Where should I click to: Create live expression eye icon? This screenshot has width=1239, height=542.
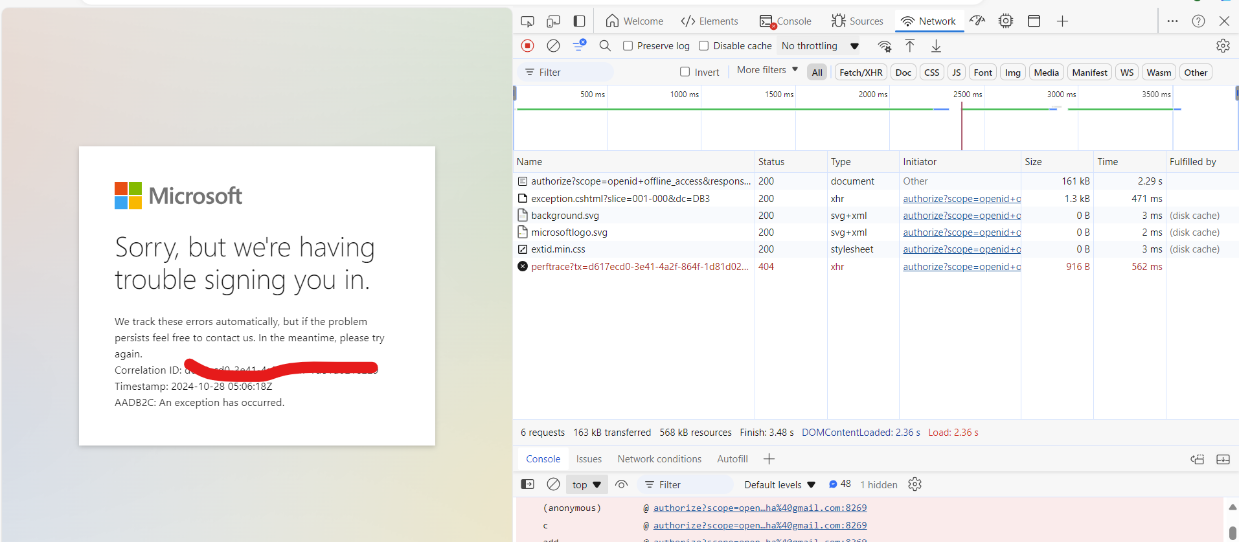(622, 484)
